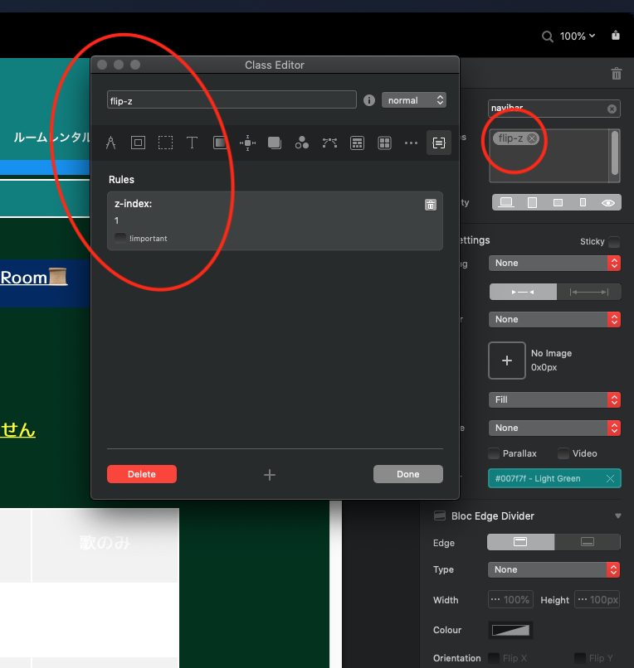The width and height of the screenshot is (634, 668).
Task: Open the Edge Divider Colour swatch
Action: point(510,630)
